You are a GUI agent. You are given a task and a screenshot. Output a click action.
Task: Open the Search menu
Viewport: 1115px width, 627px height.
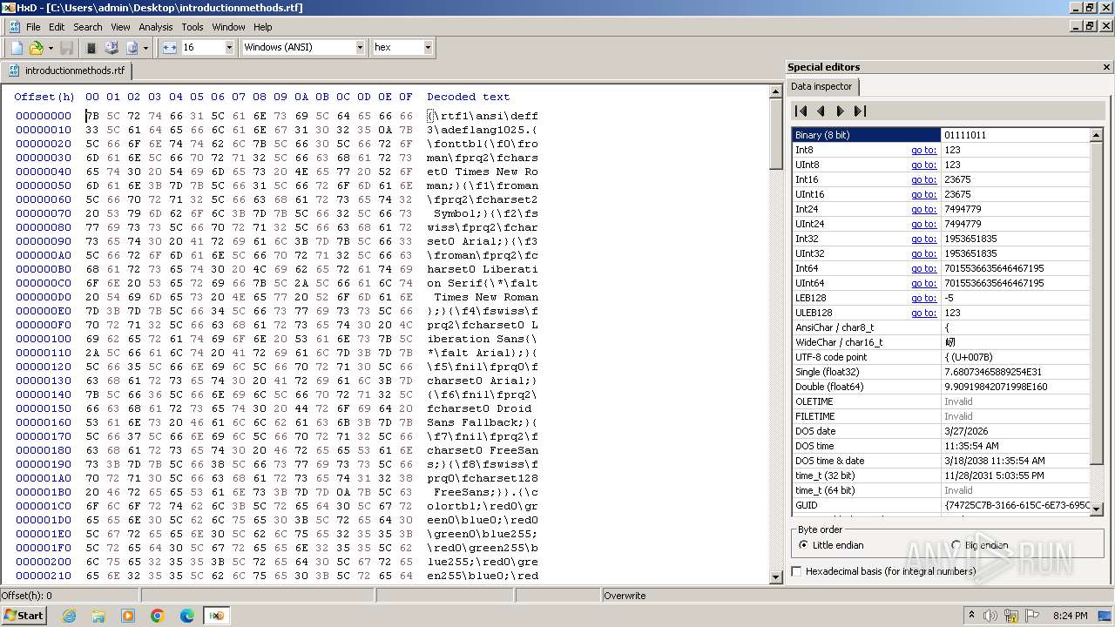click(x=87, y=27)
